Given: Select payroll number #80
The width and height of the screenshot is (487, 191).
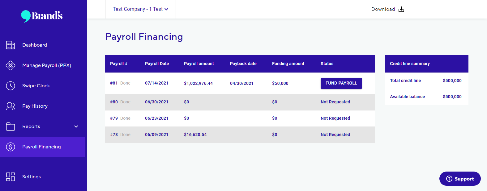Looking at the screenshot, I should [114, 102].
